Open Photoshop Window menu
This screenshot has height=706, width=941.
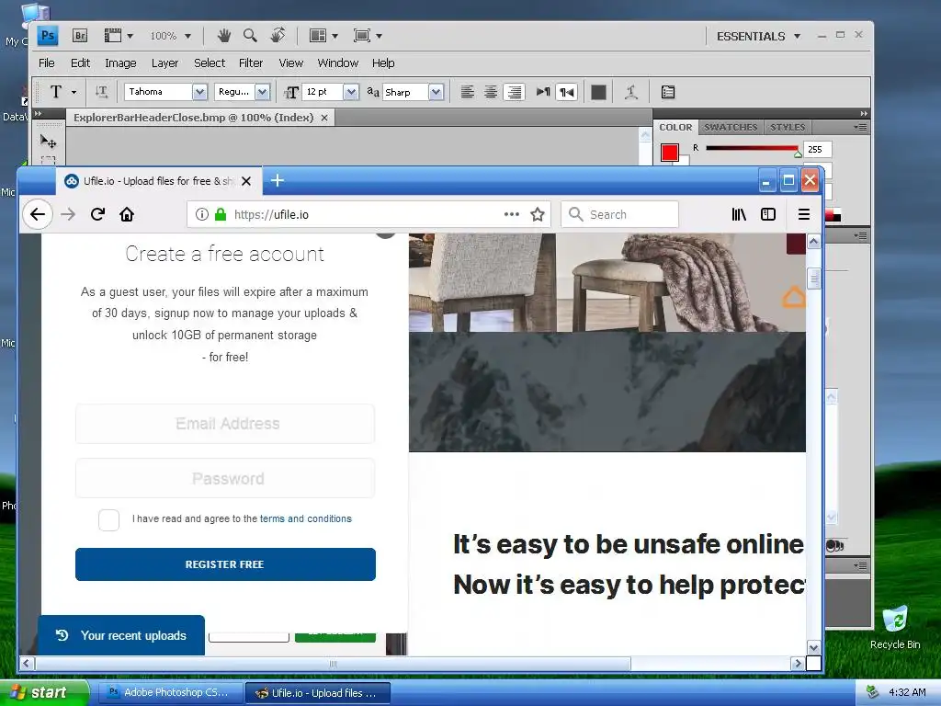(x=338, y=63)
